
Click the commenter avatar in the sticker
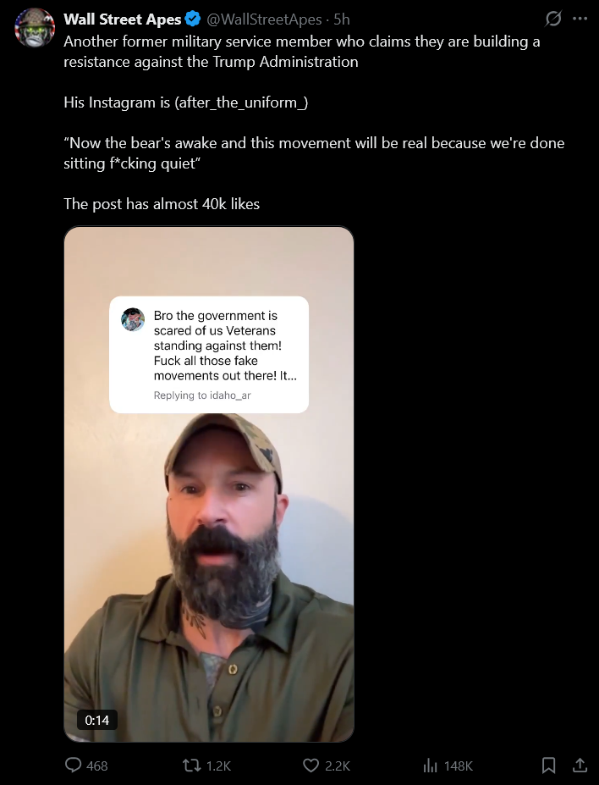133,319
